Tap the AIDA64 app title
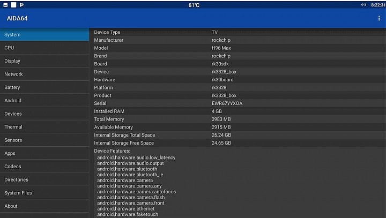This screenshot has width=386, height=218. tap(17, 18)
